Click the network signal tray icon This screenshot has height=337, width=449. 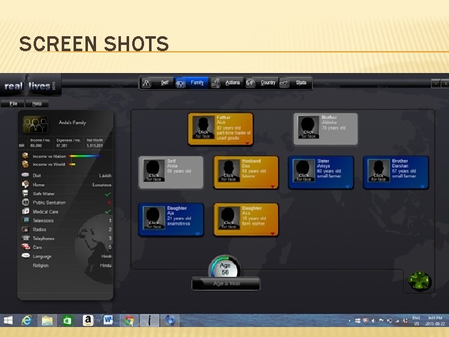pos(397,321)
